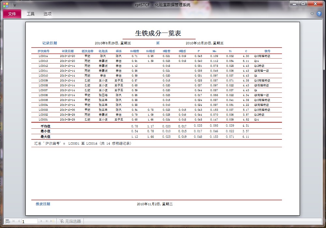Click the 张四海 analyst name cell

click(103, 95)
